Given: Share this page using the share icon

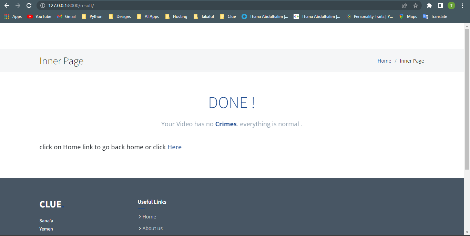Looking at the screenshot, I should pos(405,6).
